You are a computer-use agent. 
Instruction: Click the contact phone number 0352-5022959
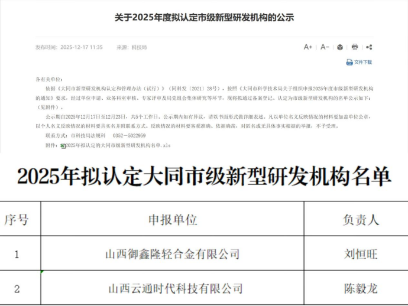128,136
